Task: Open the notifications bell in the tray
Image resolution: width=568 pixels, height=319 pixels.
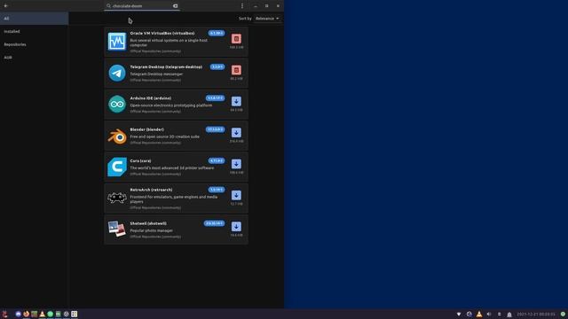Action: (x=509, y=315)
